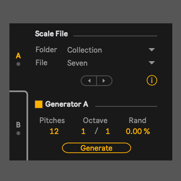Screen dimensions: 181x181
Task: Click the first Octave value 1
Action: point(84,131)
